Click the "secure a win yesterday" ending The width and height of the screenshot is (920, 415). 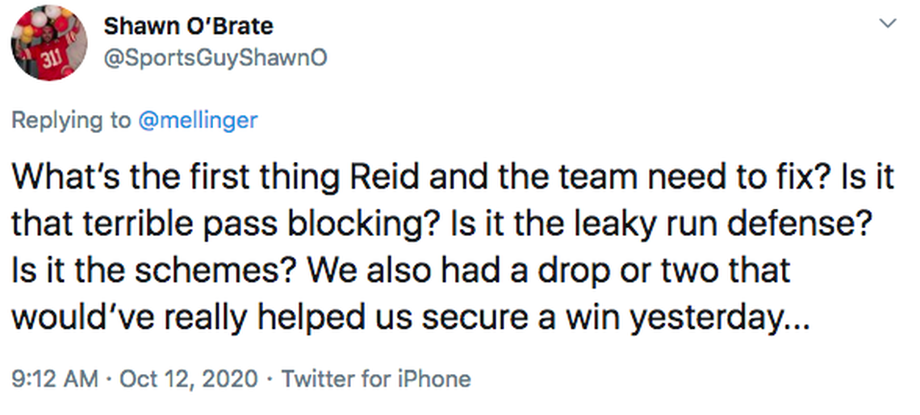[624, 317]
